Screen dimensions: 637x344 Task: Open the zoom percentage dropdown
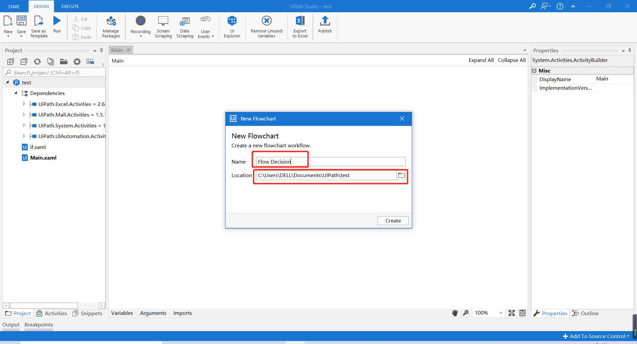tap(500, 313)
